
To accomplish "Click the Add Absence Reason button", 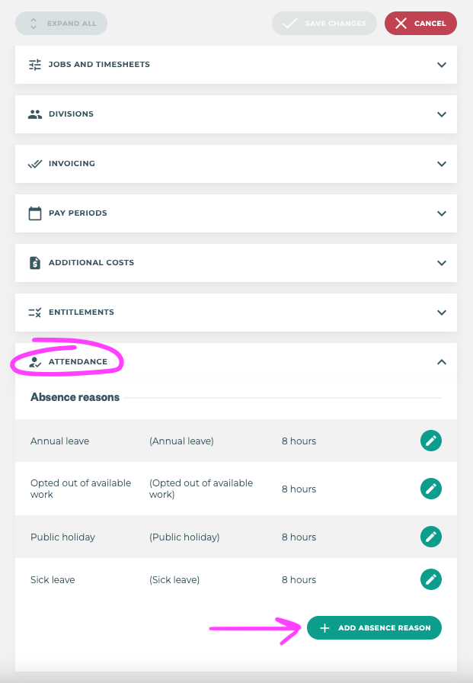I will [374, 627].
